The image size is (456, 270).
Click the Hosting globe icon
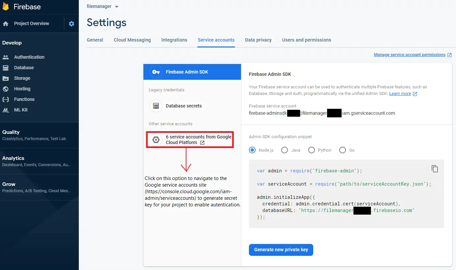pyautogui.click(x=6, y=89)
